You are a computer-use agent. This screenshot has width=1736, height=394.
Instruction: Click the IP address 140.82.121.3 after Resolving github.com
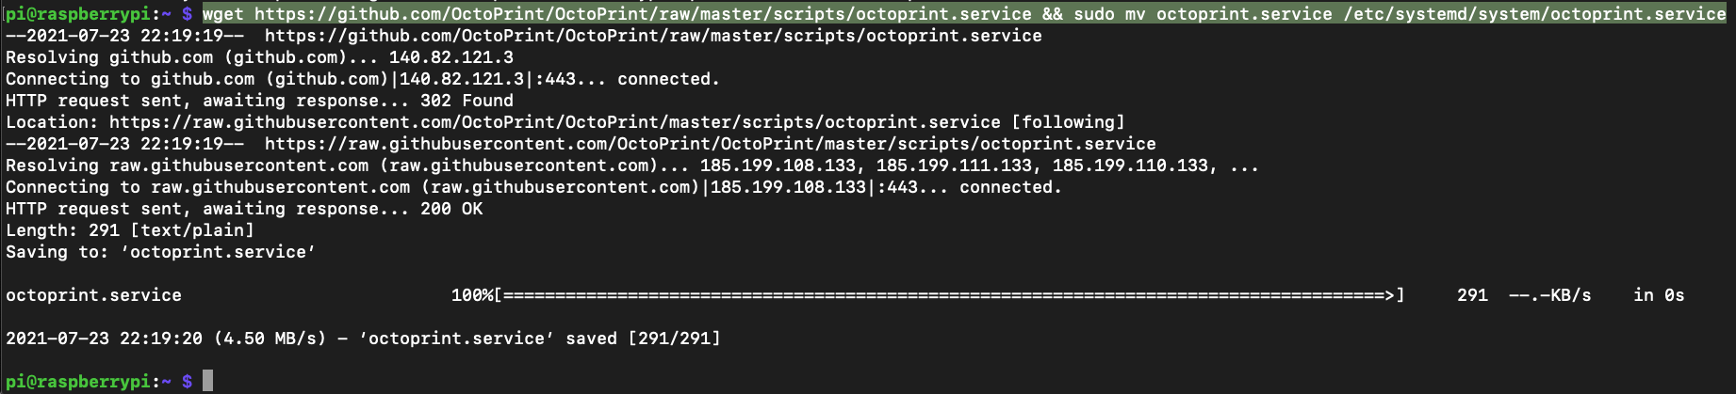[x=450, y=57]
